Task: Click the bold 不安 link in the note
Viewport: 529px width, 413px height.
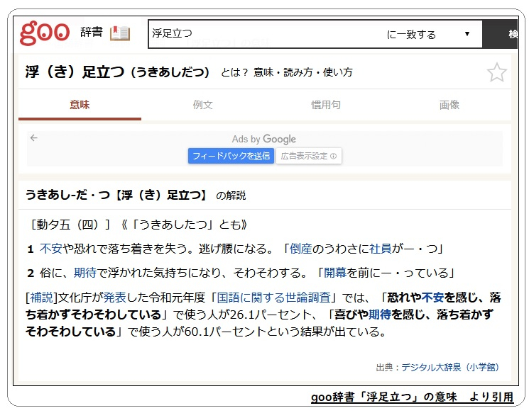Action: (432, 298)
